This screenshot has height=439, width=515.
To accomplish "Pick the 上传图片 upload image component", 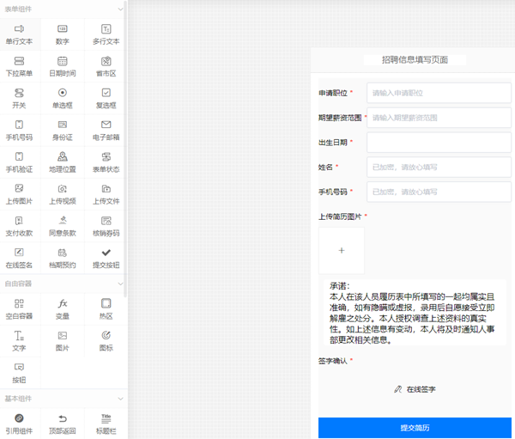I will point(20,194).
